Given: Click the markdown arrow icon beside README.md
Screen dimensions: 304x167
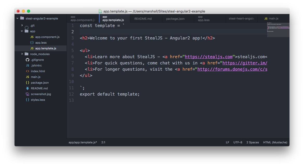Looking at the screenshot, I should [28, 88].
